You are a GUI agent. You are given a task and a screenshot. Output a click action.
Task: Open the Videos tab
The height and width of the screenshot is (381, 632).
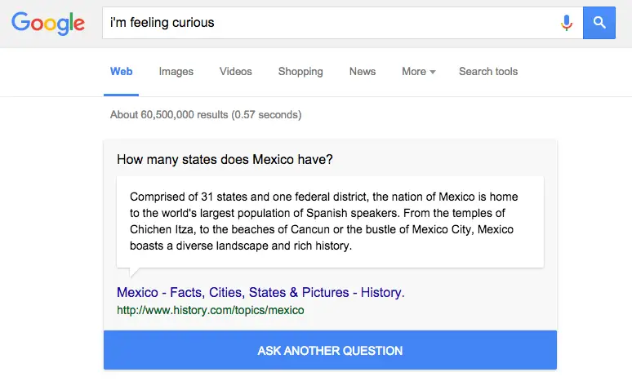pyautogui.click(x=236, y=72)
